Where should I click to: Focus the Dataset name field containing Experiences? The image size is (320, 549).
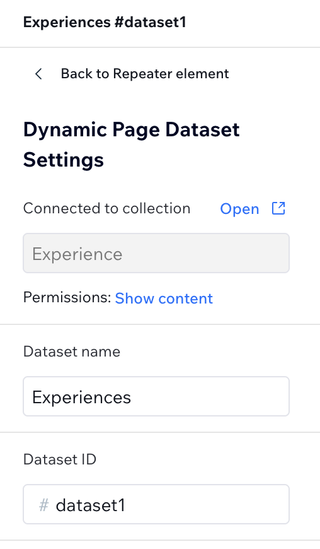pyautogui.click(x=156, y=396)
